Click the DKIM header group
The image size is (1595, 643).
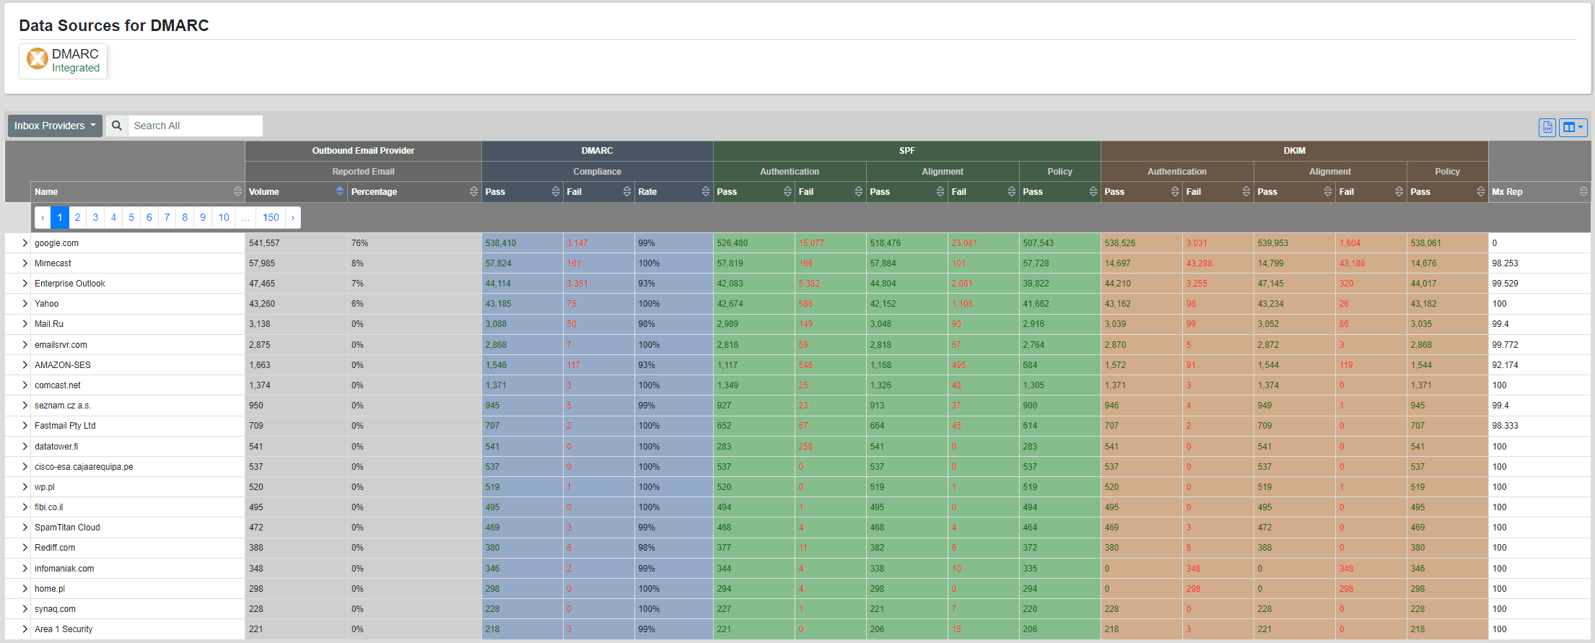(x=1295, y=151)
